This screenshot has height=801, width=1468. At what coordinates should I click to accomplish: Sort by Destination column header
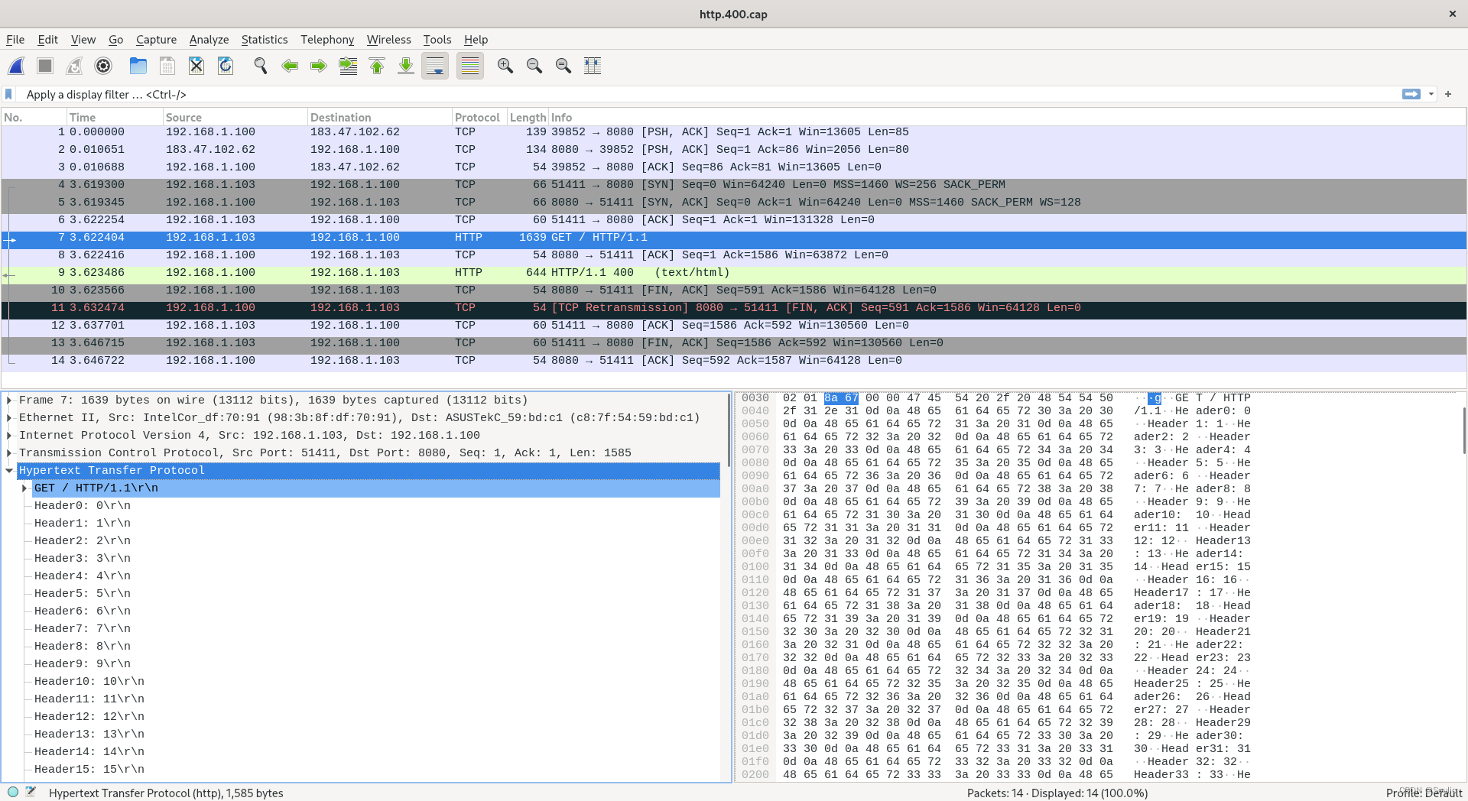pyautogui.click(x=379, y=117)
